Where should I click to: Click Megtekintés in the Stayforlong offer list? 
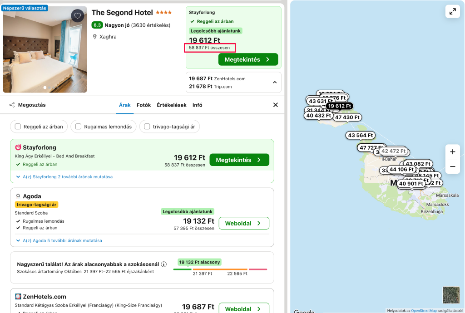[x=239, y=160]
